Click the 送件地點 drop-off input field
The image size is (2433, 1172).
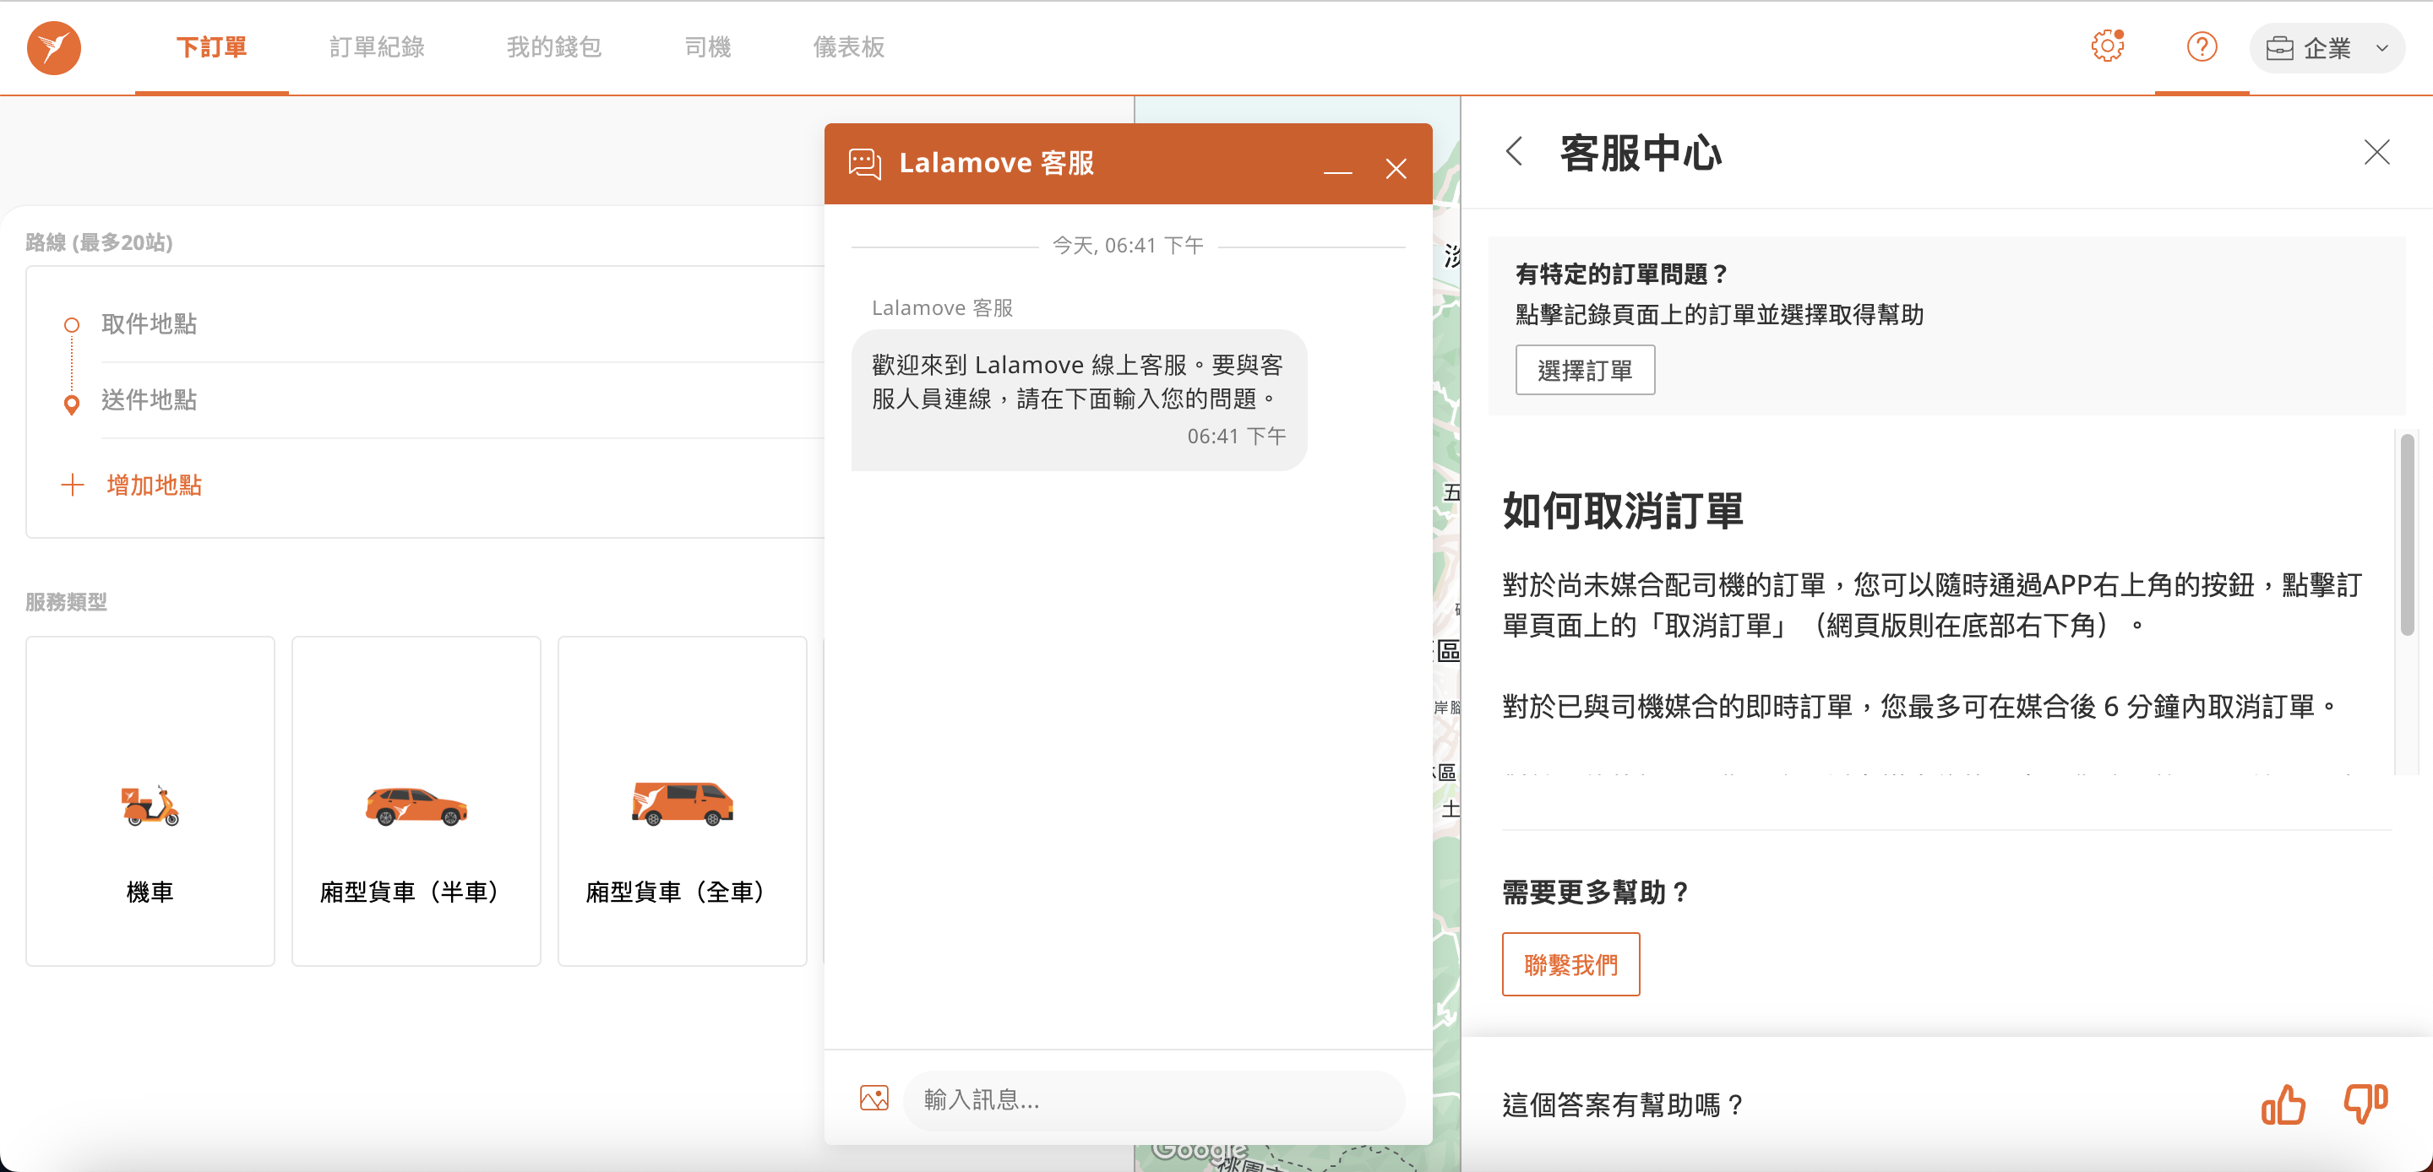pyautogui.click(x=462, y=400)
